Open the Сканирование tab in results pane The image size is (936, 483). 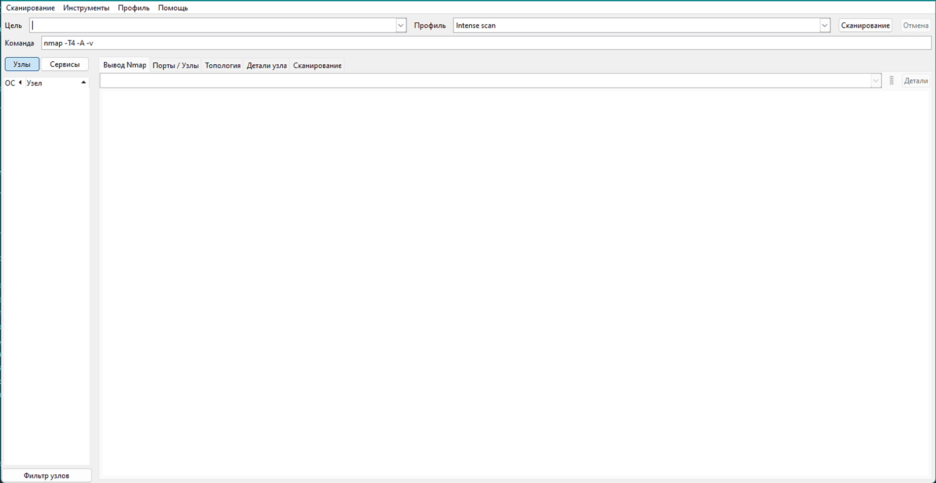pos(317,65)
